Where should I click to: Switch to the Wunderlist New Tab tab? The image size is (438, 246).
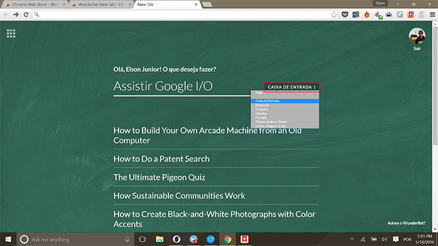pyautogui.click(x=101, y=4)
